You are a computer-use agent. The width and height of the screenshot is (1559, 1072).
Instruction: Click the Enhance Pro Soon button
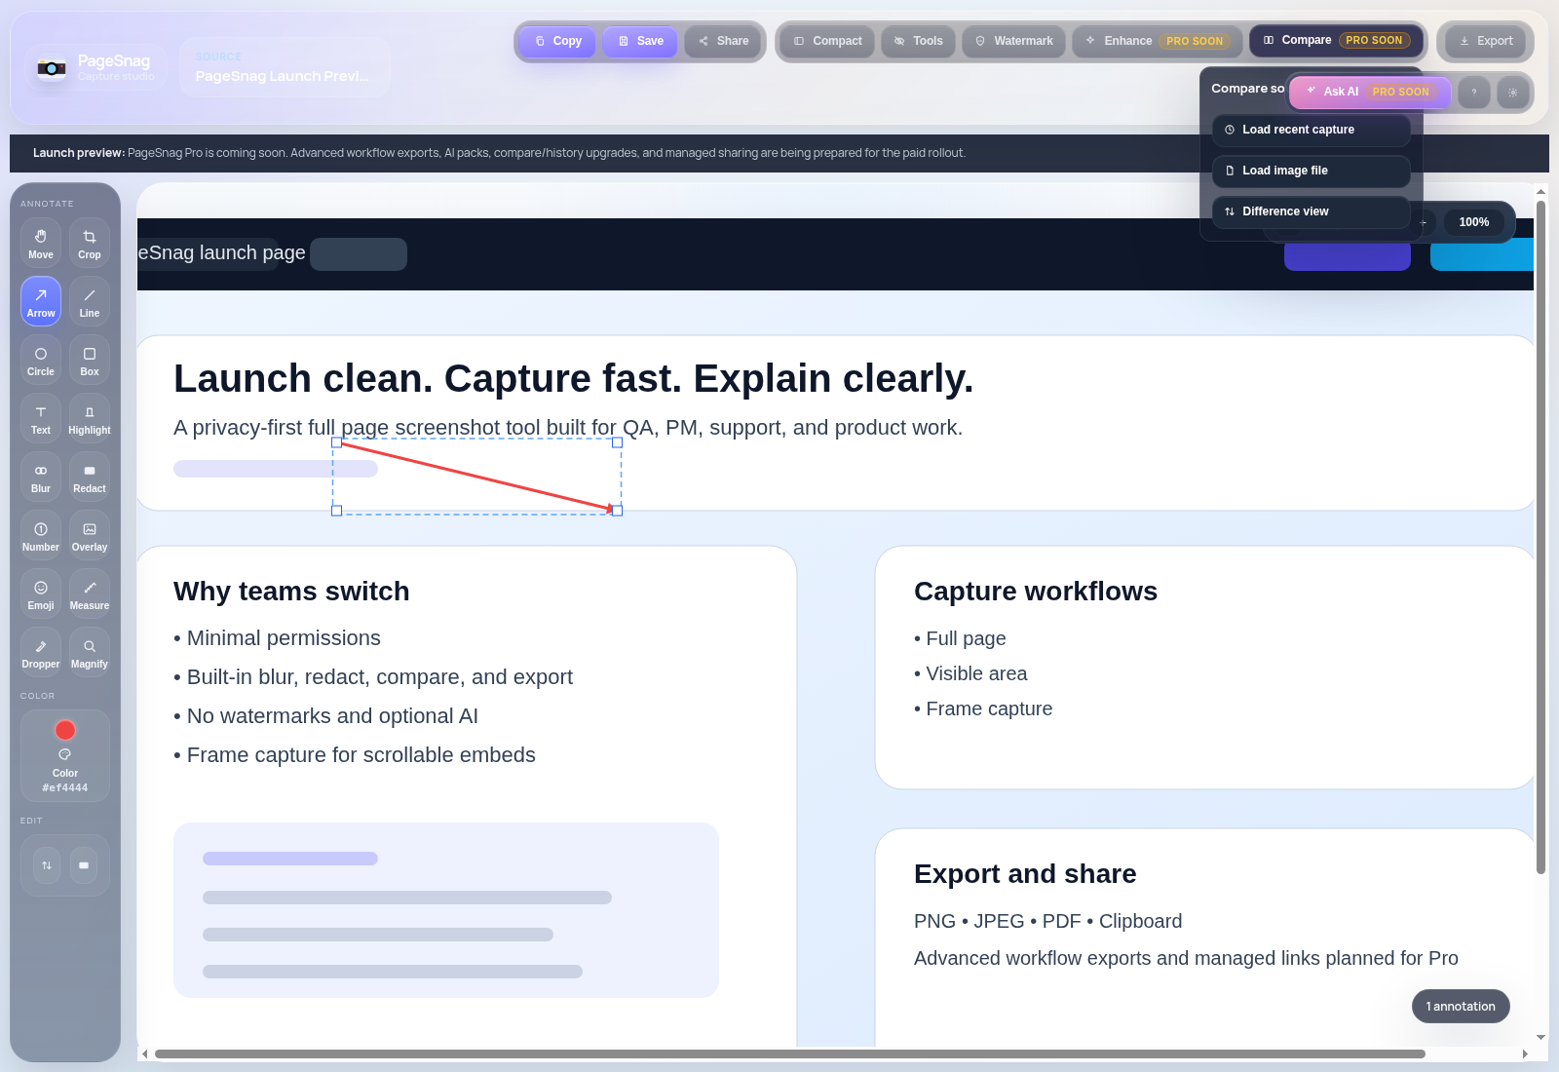tap(1158, 41)
